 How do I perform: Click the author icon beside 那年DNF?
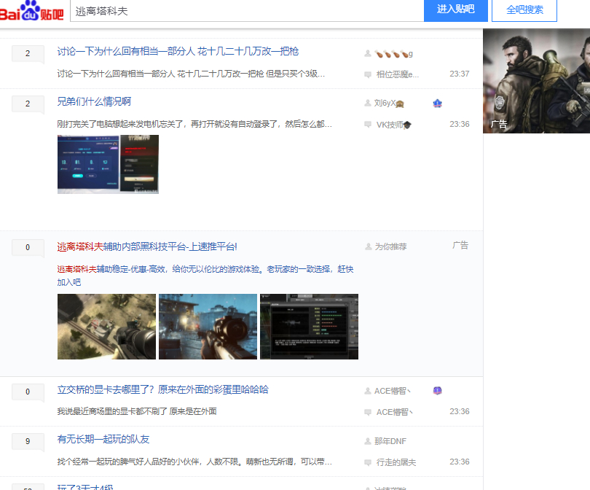point(368,441)
